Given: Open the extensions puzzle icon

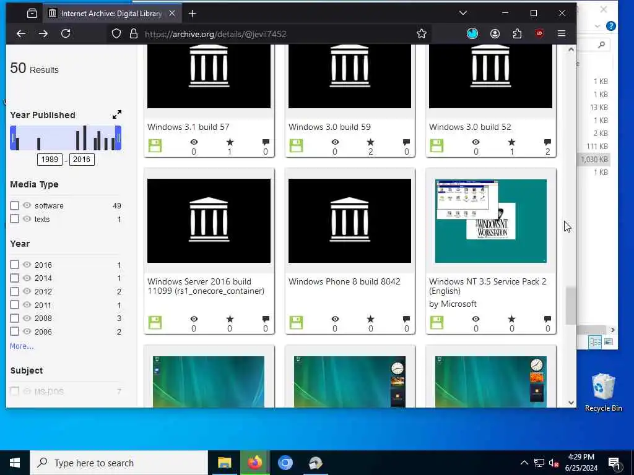Looking at the screenshot, I should tap(517, 34).
